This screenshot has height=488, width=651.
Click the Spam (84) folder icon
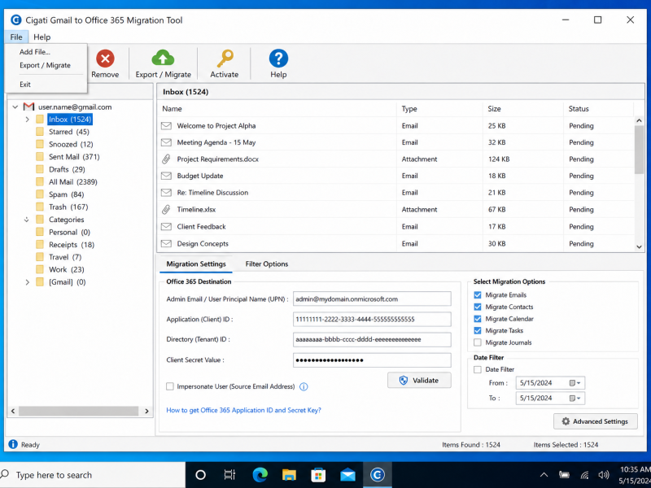pos(40,194)
